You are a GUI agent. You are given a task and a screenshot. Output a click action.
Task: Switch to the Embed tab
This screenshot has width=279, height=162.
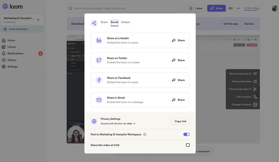[126, 22]
